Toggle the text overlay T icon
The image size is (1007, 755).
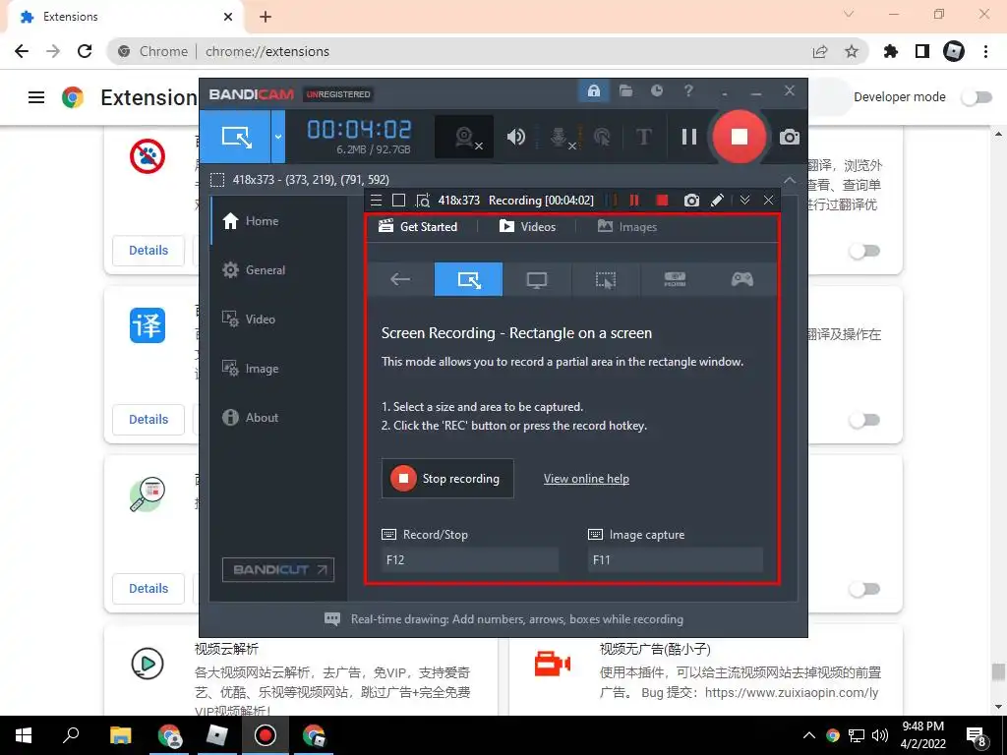(643, 137)
